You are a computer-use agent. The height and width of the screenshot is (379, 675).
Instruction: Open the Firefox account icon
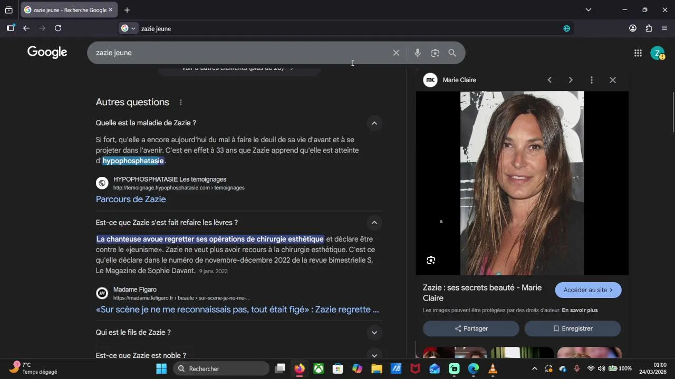pos(633,28)
